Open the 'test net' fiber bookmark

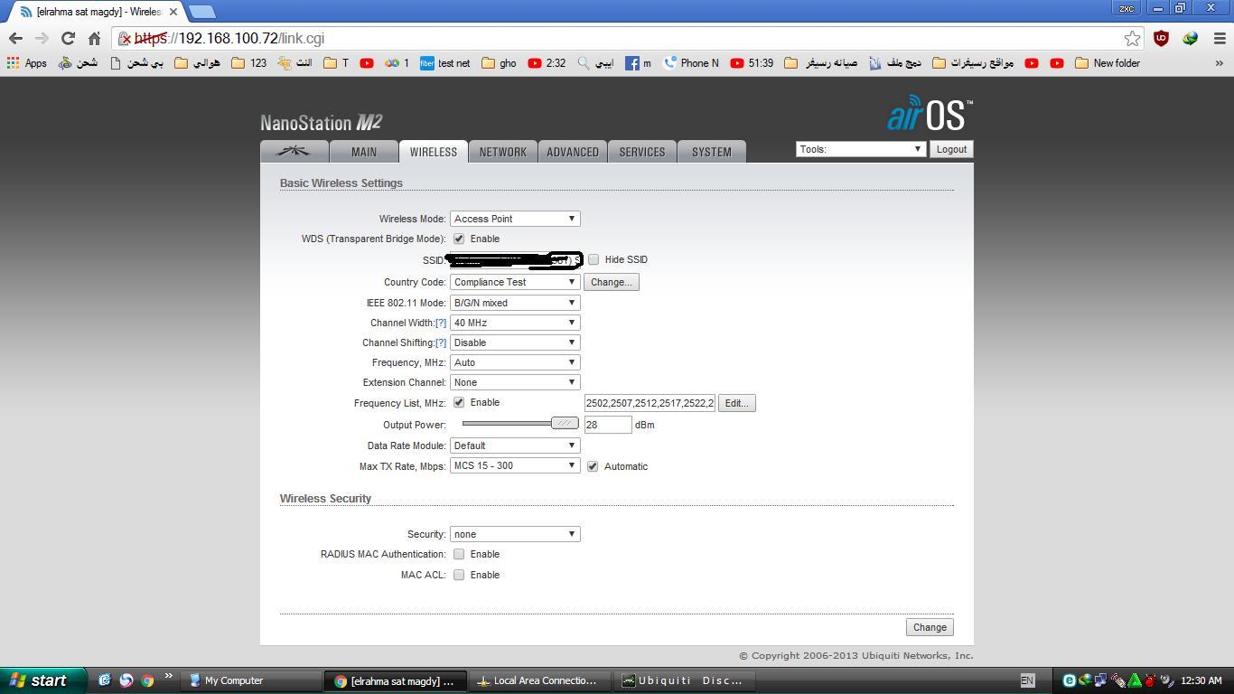click(x=444, y=63)
